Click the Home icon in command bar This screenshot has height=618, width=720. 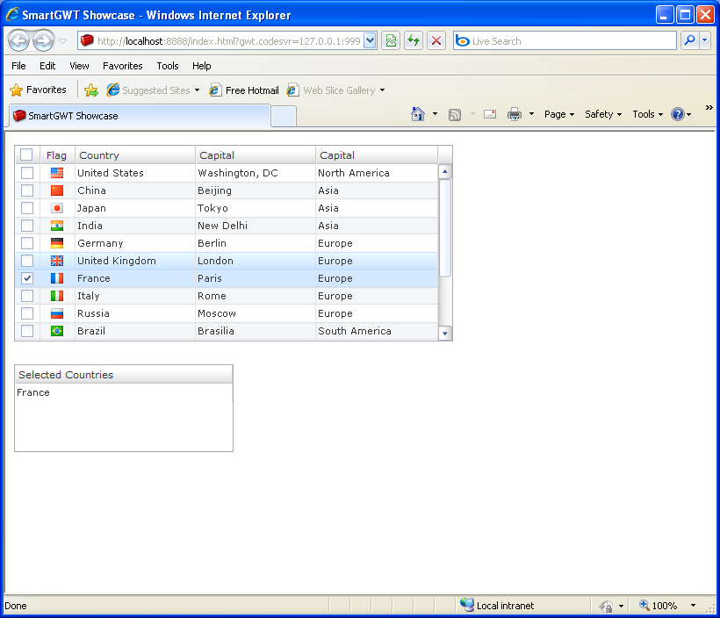417,114
